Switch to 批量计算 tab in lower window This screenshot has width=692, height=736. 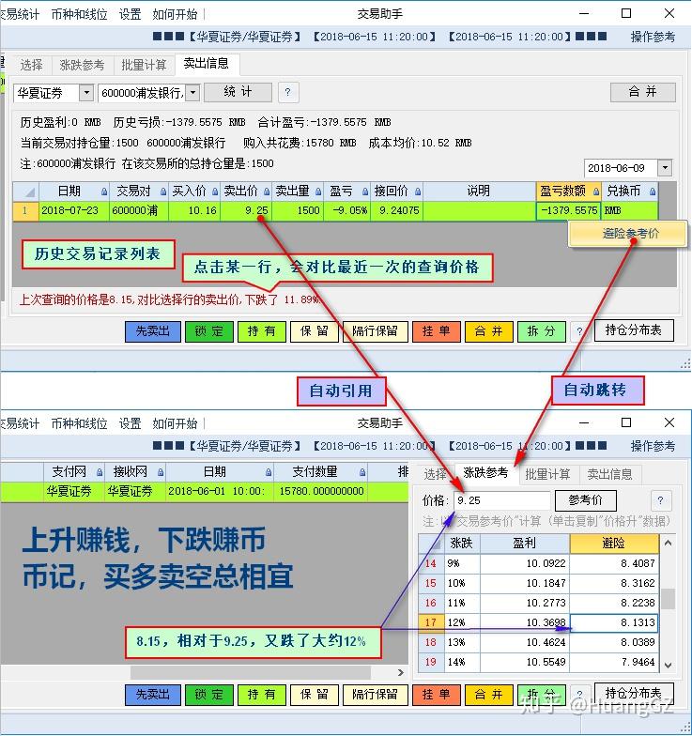click(548, 475)
